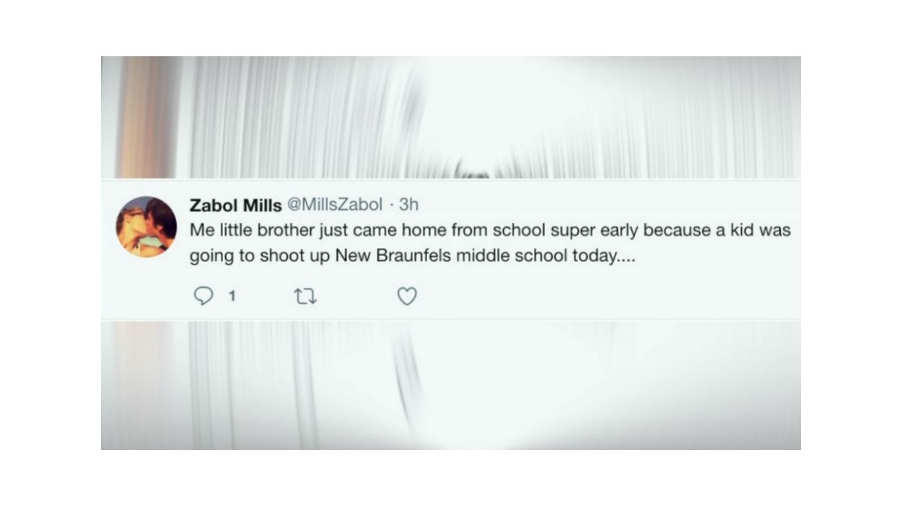Open the @MillsZabol handle link
902x507 pixels.
tap(335, 205)
